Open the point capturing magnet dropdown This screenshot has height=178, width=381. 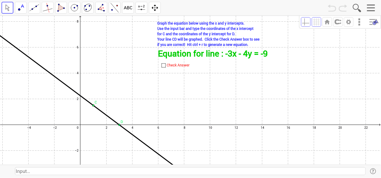click(x=338, y=22)
